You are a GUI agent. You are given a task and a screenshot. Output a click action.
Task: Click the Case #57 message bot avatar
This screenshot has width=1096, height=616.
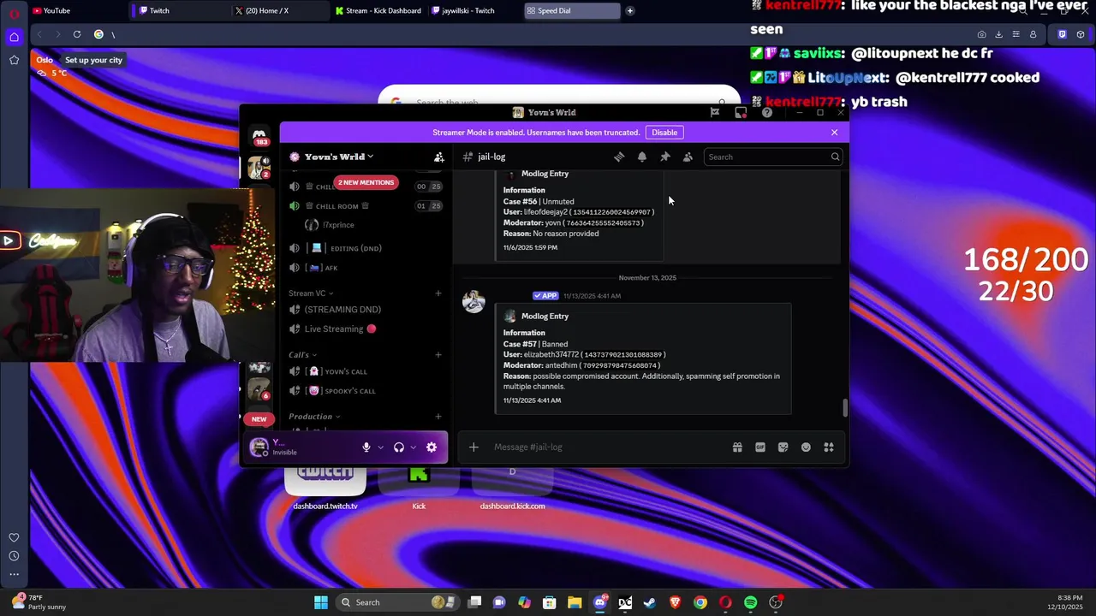coord(474,301)
